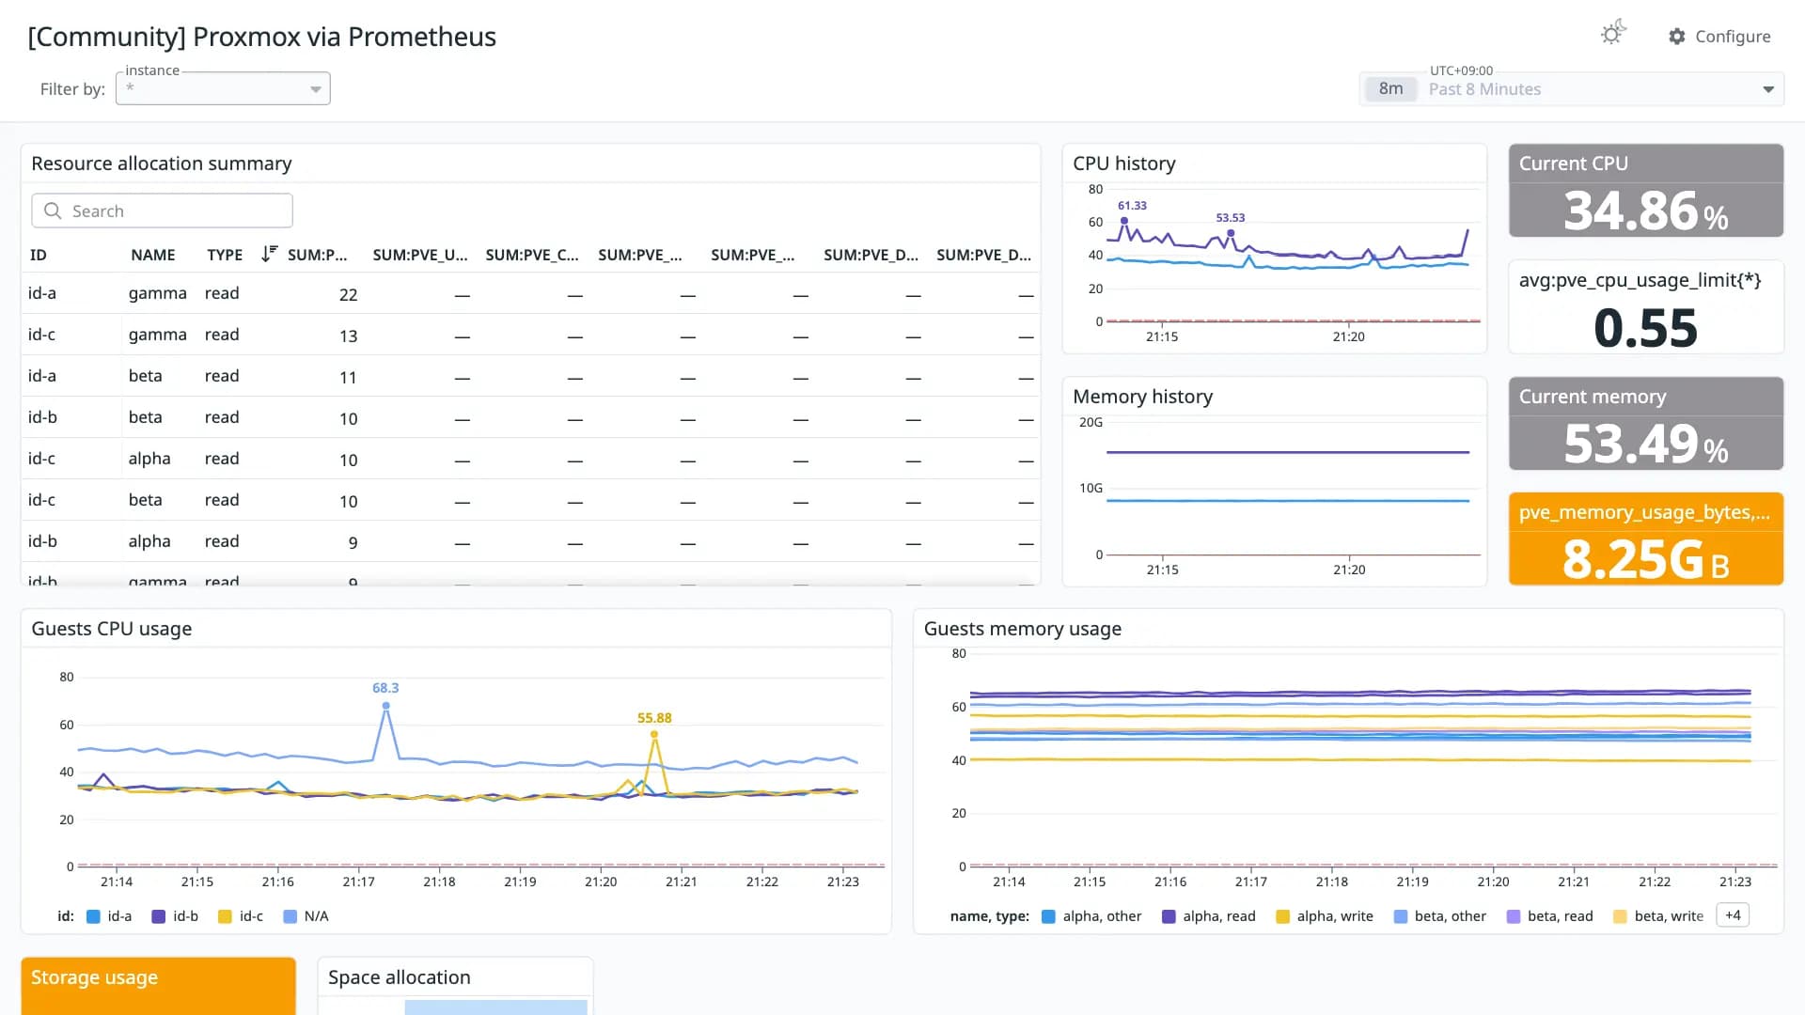Click the Configure gear icon
This screenshot has width=1805, height=1015.
tap(1677, 36)
